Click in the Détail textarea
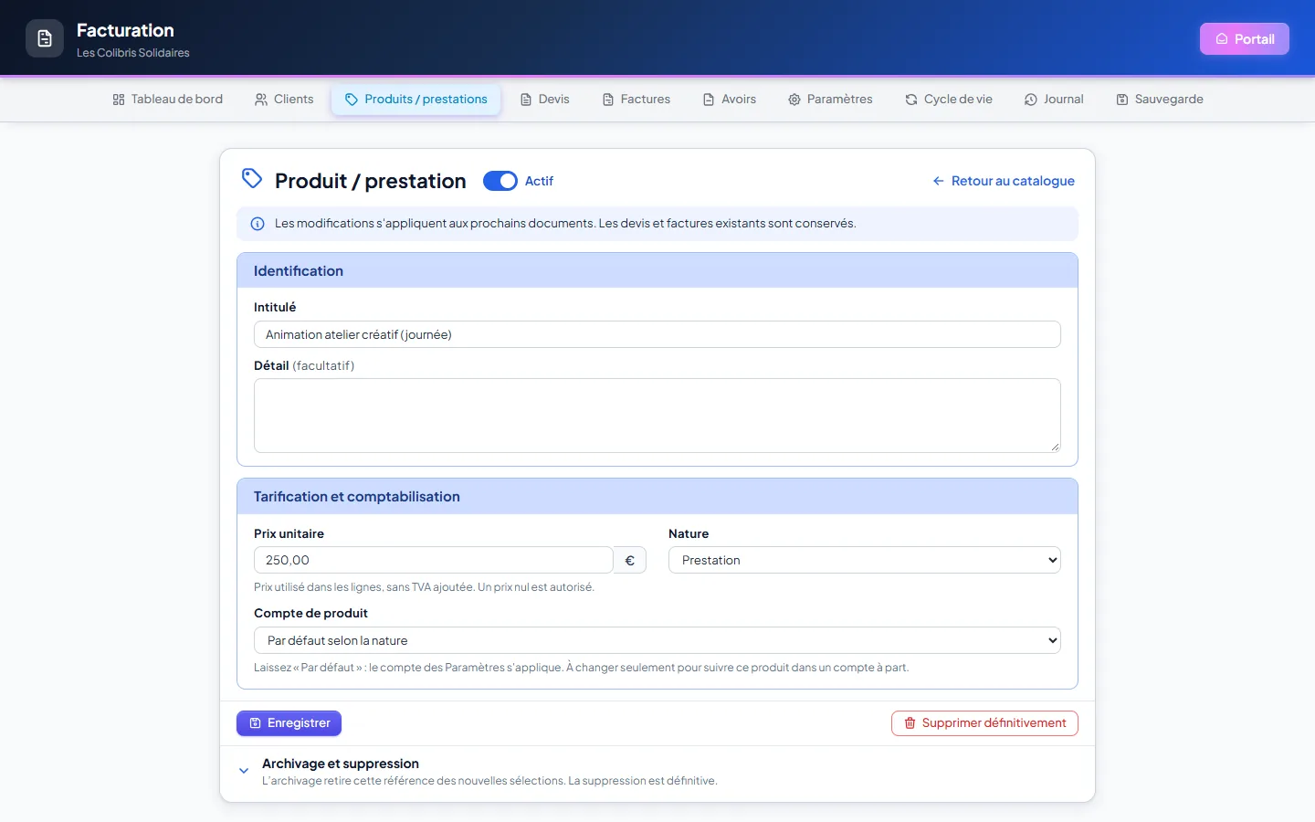Viewport: 1315px width, 822px height. tap(657, 416)
